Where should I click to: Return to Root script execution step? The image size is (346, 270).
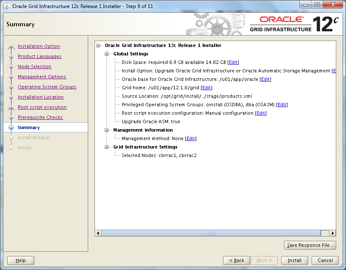click(42, 107)
